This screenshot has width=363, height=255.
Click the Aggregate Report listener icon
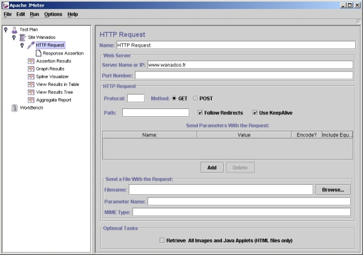(31, 101)
